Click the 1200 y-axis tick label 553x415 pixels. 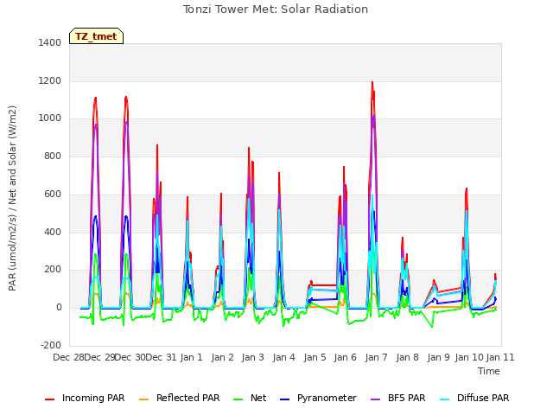point(50,80)
